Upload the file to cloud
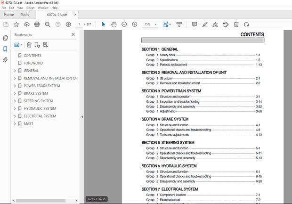The width and height of the screenshot is (292, 204). click(27, 24)
